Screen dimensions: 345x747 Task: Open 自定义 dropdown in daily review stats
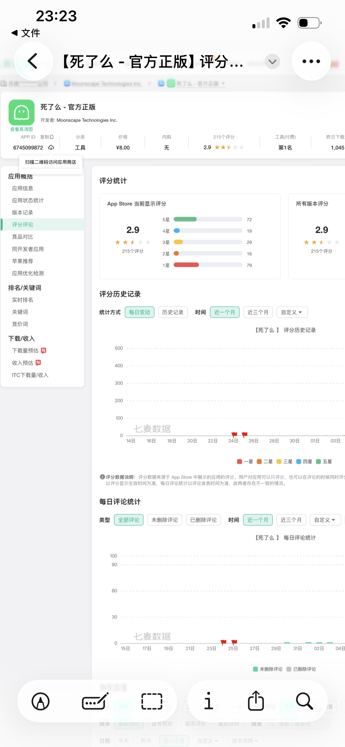(x=325, y=520)
